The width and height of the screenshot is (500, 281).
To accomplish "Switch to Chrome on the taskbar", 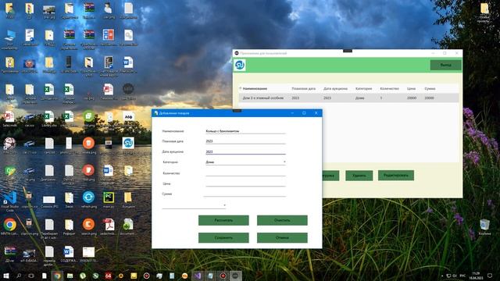I will pyautogui.click(x=57, y=276).
